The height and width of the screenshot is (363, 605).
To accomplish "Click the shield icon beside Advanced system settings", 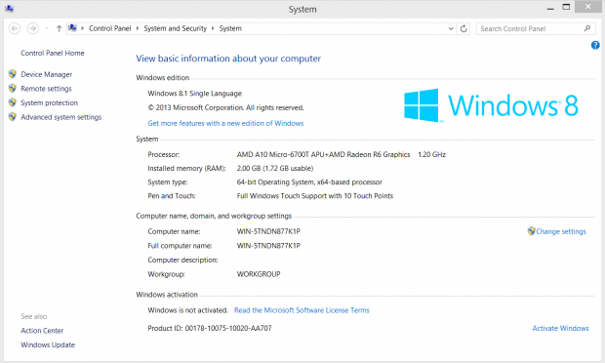I will (13, 116).
